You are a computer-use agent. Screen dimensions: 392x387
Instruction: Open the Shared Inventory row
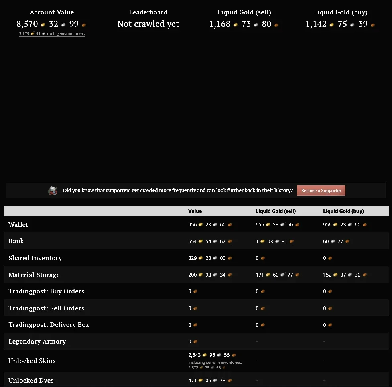click(196, 258)
